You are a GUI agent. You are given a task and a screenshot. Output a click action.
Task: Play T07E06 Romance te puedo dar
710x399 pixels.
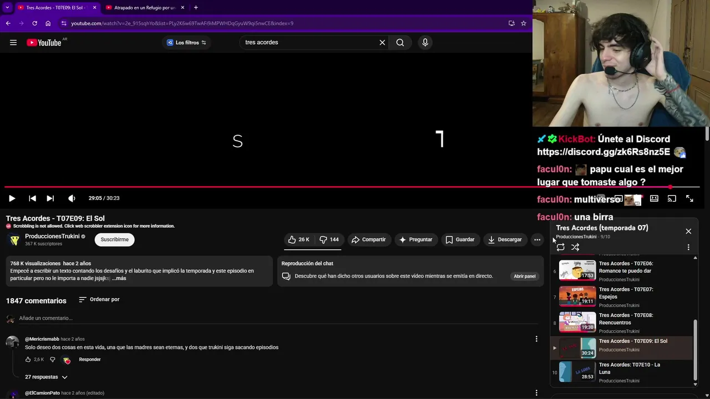click(621, 271)
